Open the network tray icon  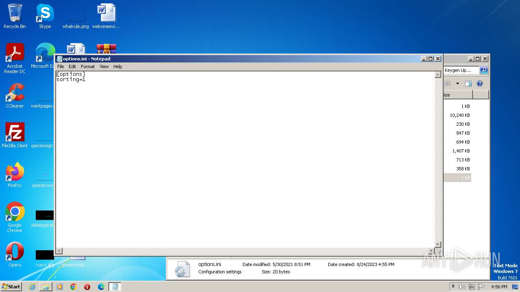click(472, 287)
